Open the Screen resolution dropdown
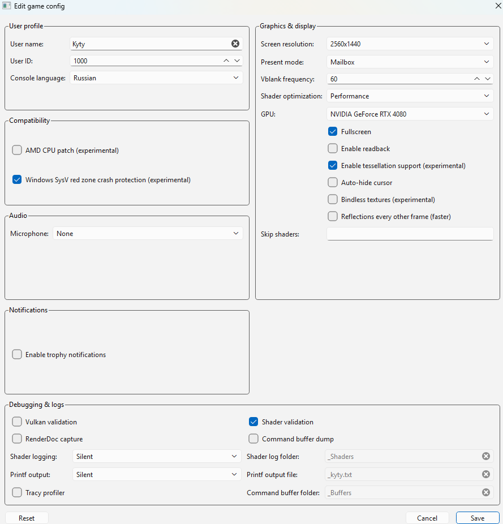Screen dimensions: 503x524 (410, 44)
